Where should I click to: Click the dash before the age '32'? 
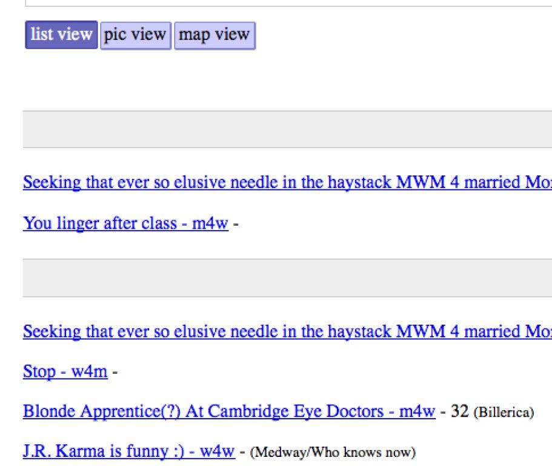(x=444, y=412)
